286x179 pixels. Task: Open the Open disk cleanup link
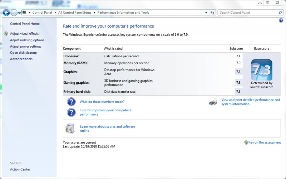pyautogui.click(x=23, y=53)
